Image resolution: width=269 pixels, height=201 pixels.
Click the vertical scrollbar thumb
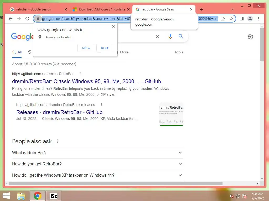262,44
